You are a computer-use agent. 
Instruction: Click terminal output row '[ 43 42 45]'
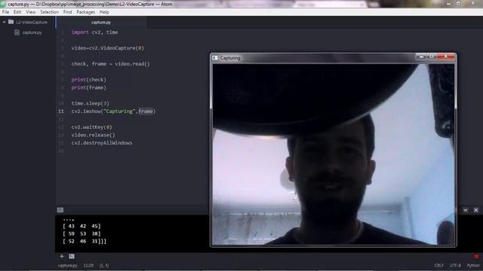82,226
